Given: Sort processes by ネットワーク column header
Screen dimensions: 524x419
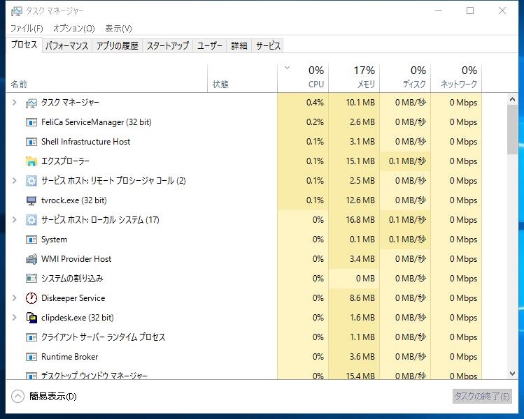Looking at the screenshot, I should pos(456,78).
